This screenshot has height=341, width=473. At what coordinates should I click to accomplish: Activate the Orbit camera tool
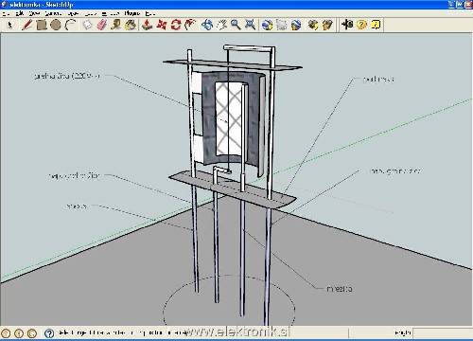click(207, 25)
